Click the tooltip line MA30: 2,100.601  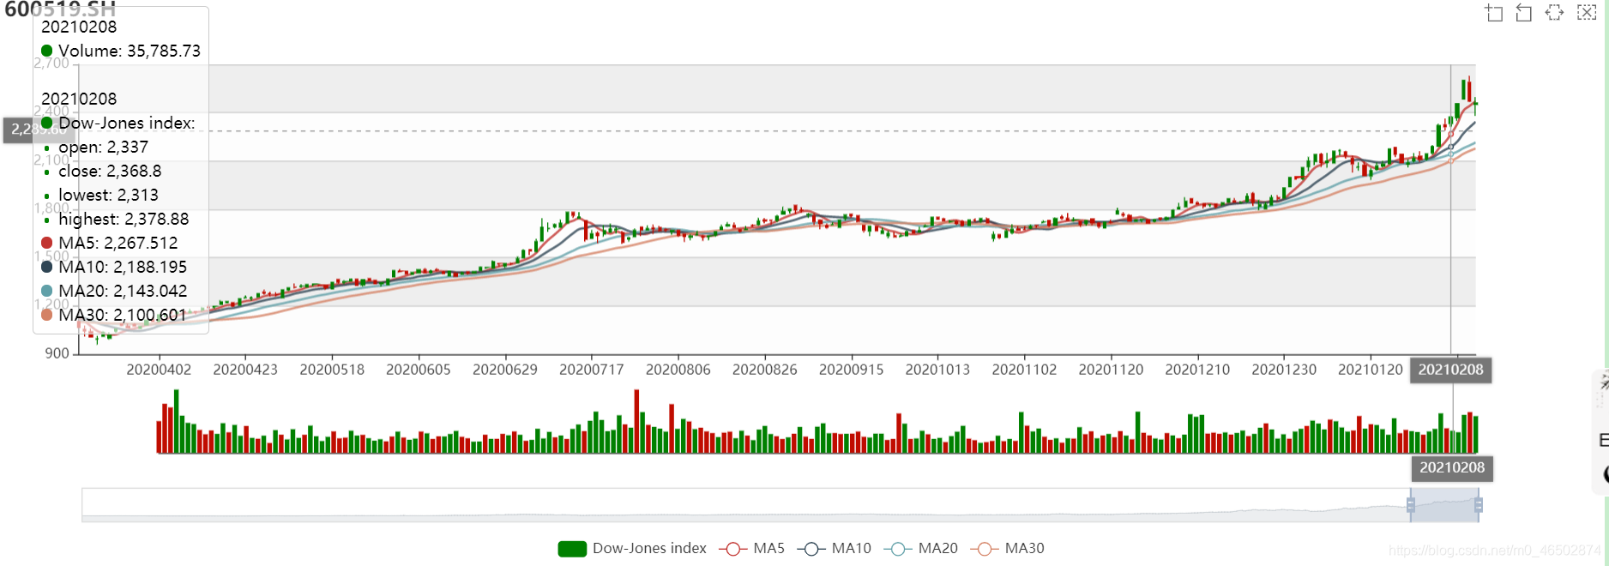(x=114, y=315)
